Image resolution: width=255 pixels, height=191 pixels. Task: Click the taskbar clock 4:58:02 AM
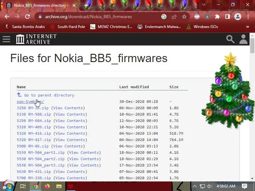pyautogui.click(x=226, y=186)
